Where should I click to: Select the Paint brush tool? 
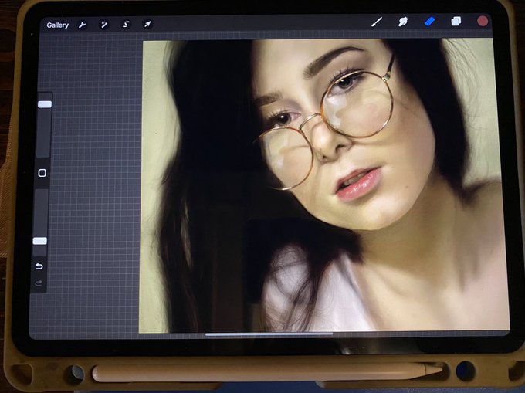pos(377,22)
